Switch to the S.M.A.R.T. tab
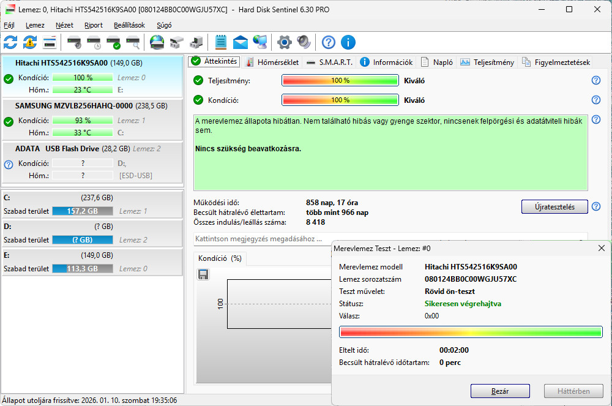Viewport: 612px width, 406px height. click(330, 62)
